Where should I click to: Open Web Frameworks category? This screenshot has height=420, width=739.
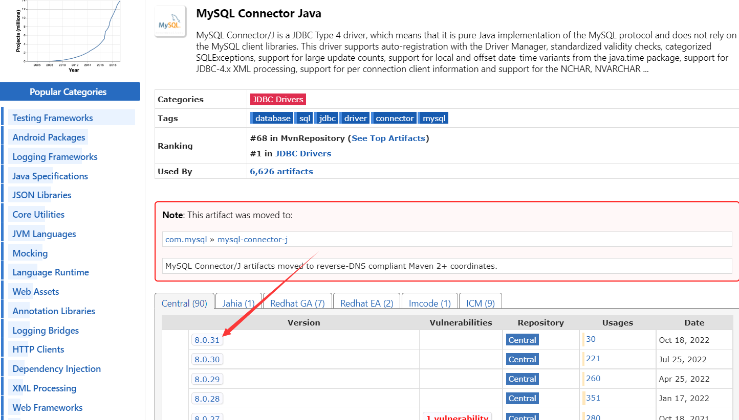pyautogui.click(x=48, y=408)
